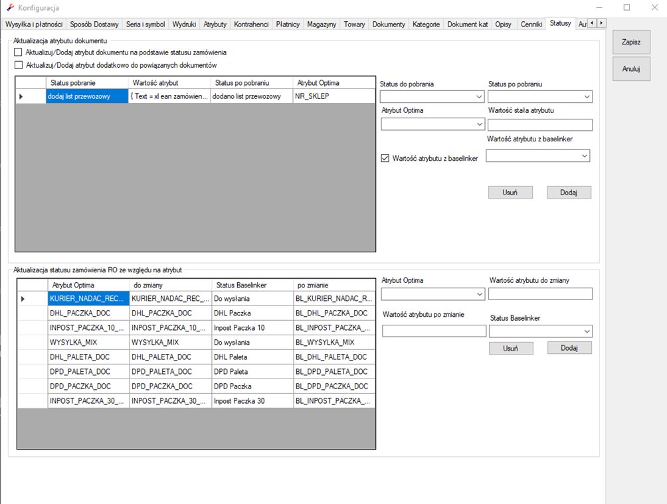Uncheck 'Wartość atrybutu z baselinker' checkbox
This screenshot has width=667, height=504.
[x=385, y=158]
